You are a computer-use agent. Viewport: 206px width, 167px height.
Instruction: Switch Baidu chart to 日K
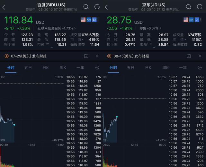coord(46,68)
